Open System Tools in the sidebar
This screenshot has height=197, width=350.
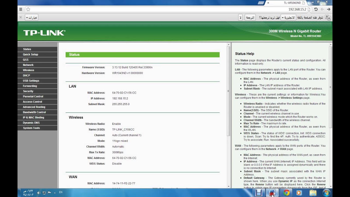(37, 128)
